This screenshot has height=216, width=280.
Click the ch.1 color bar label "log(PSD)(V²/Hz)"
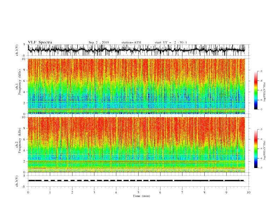click(264, 92)
